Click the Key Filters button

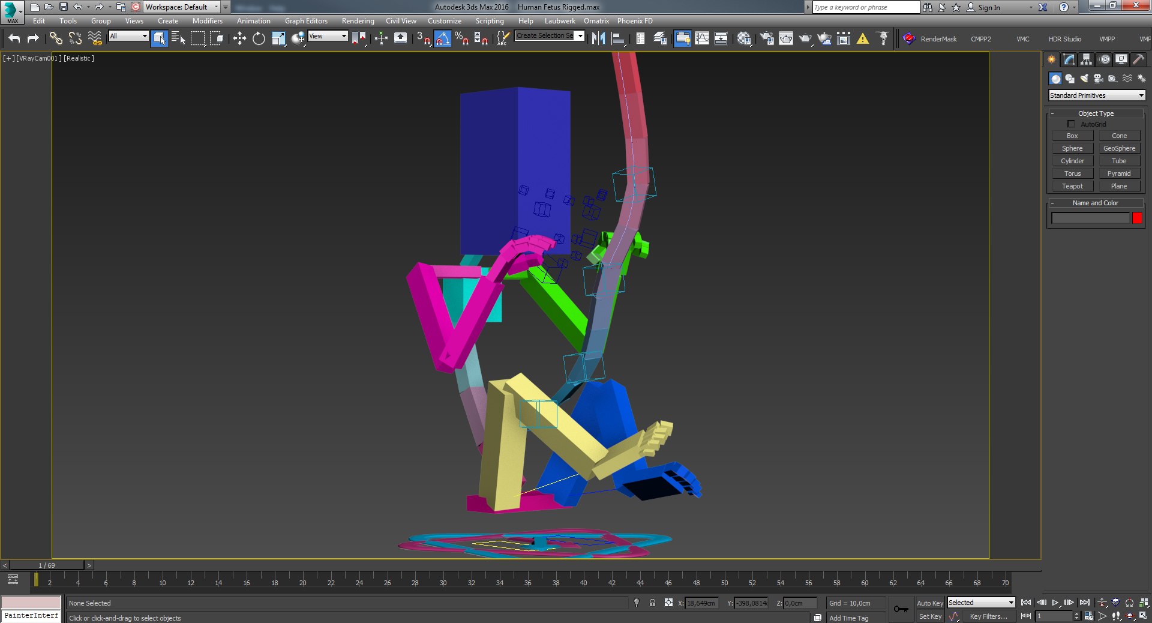tap(988, 616)
